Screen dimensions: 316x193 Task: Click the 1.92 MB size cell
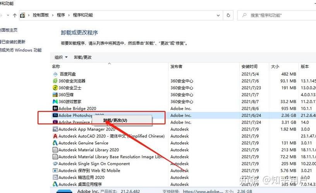click(288, 129)
